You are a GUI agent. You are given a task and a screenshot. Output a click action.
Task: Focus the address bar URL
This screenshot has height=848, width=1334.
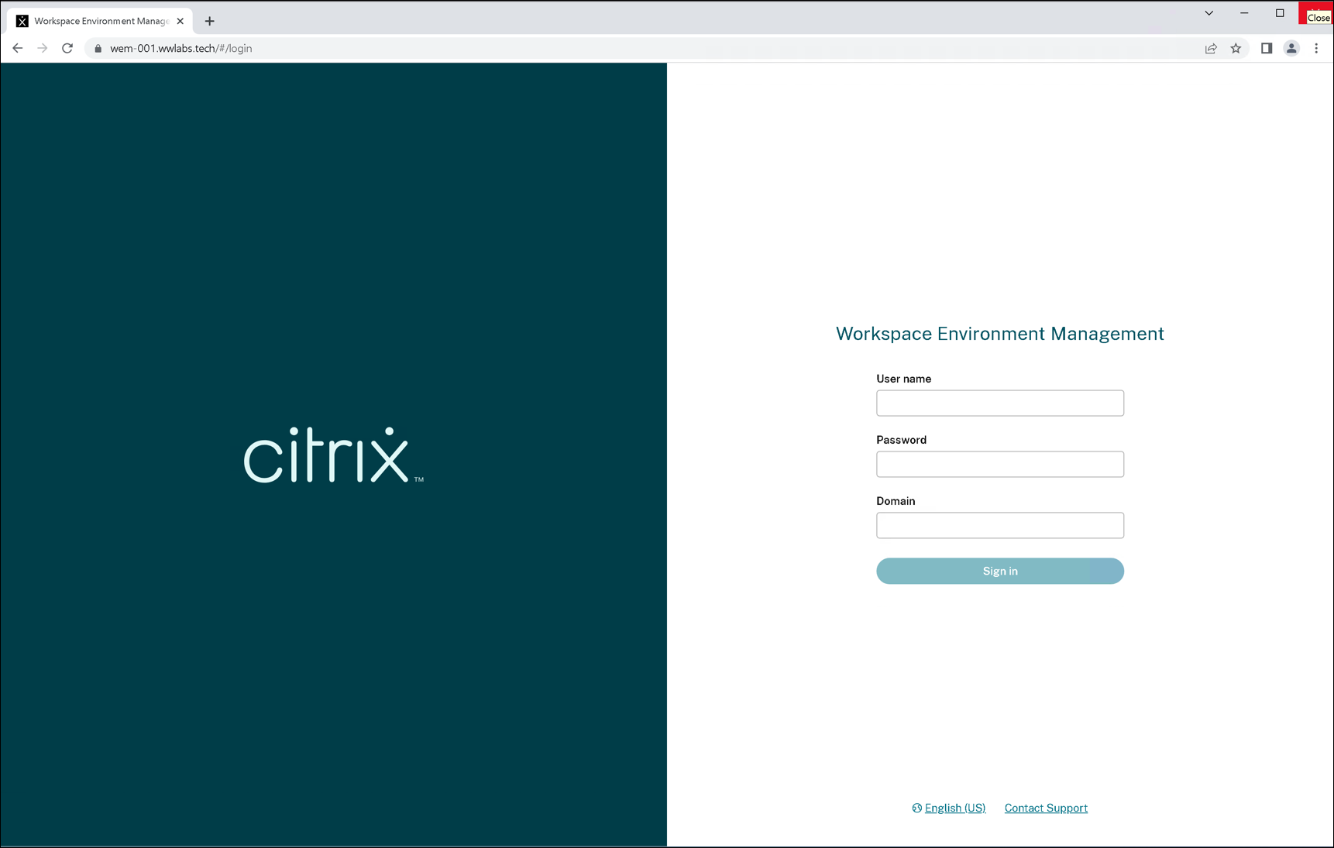181,48
